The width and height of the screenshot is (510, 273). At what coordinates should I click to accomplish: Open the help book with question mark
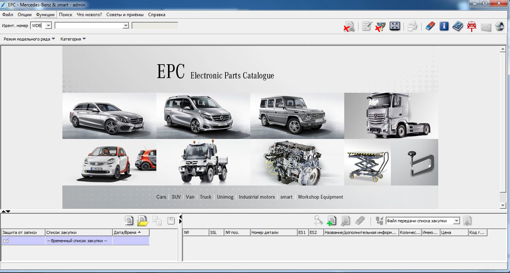point(457,27)
